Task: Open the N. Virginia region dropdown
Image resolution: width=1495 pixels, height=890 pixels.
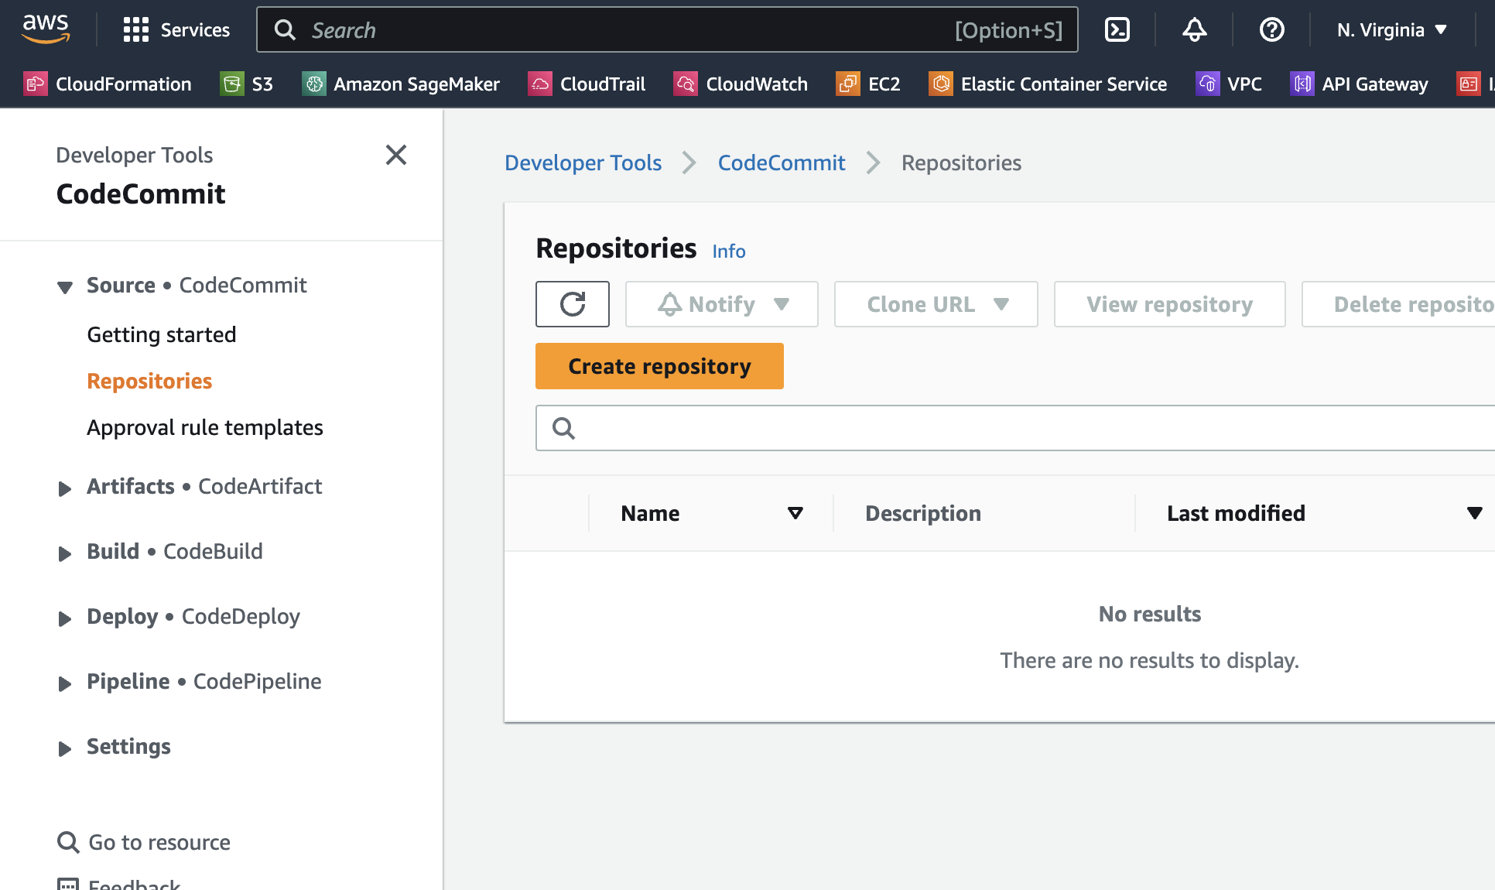Action: coord(1391,30)
